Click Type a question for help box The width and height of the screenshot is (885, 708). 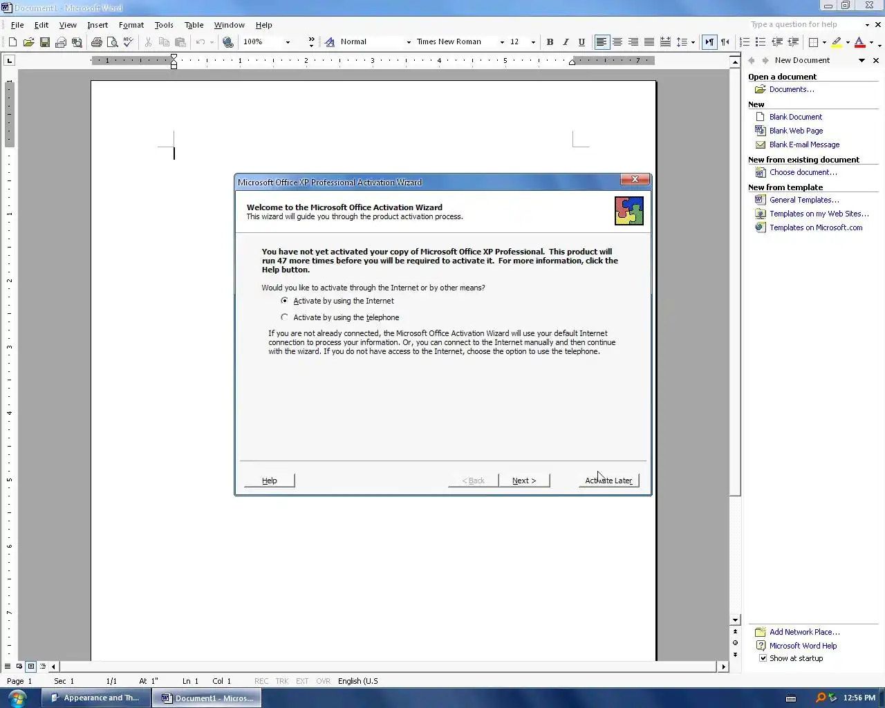805,25
